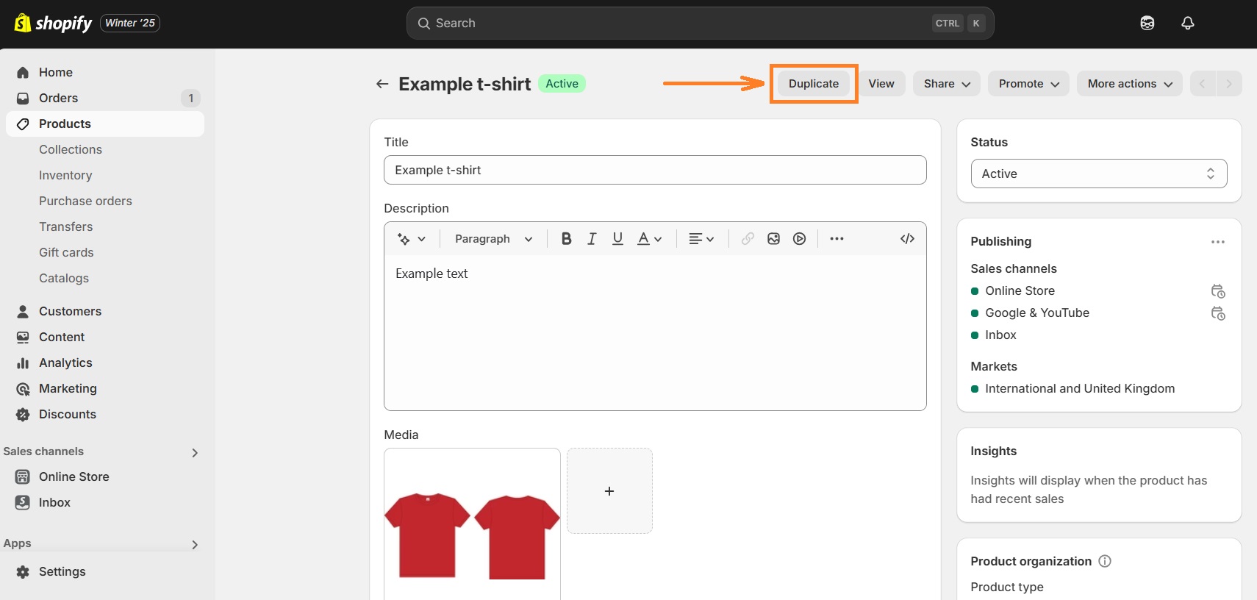
Task: Switch to HTML code view in editor
Action: 907,239
